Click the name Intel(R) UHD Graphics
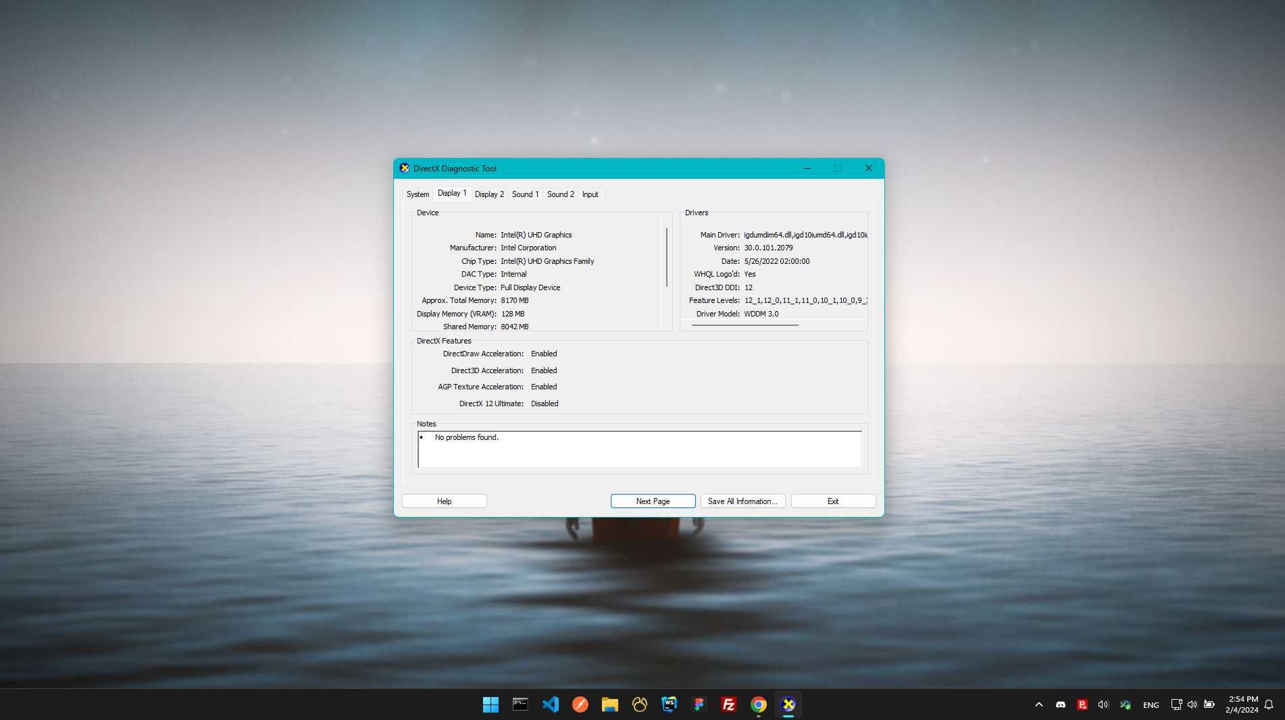The width and height of the screenshot is (1285, 720). click(536, 235)
